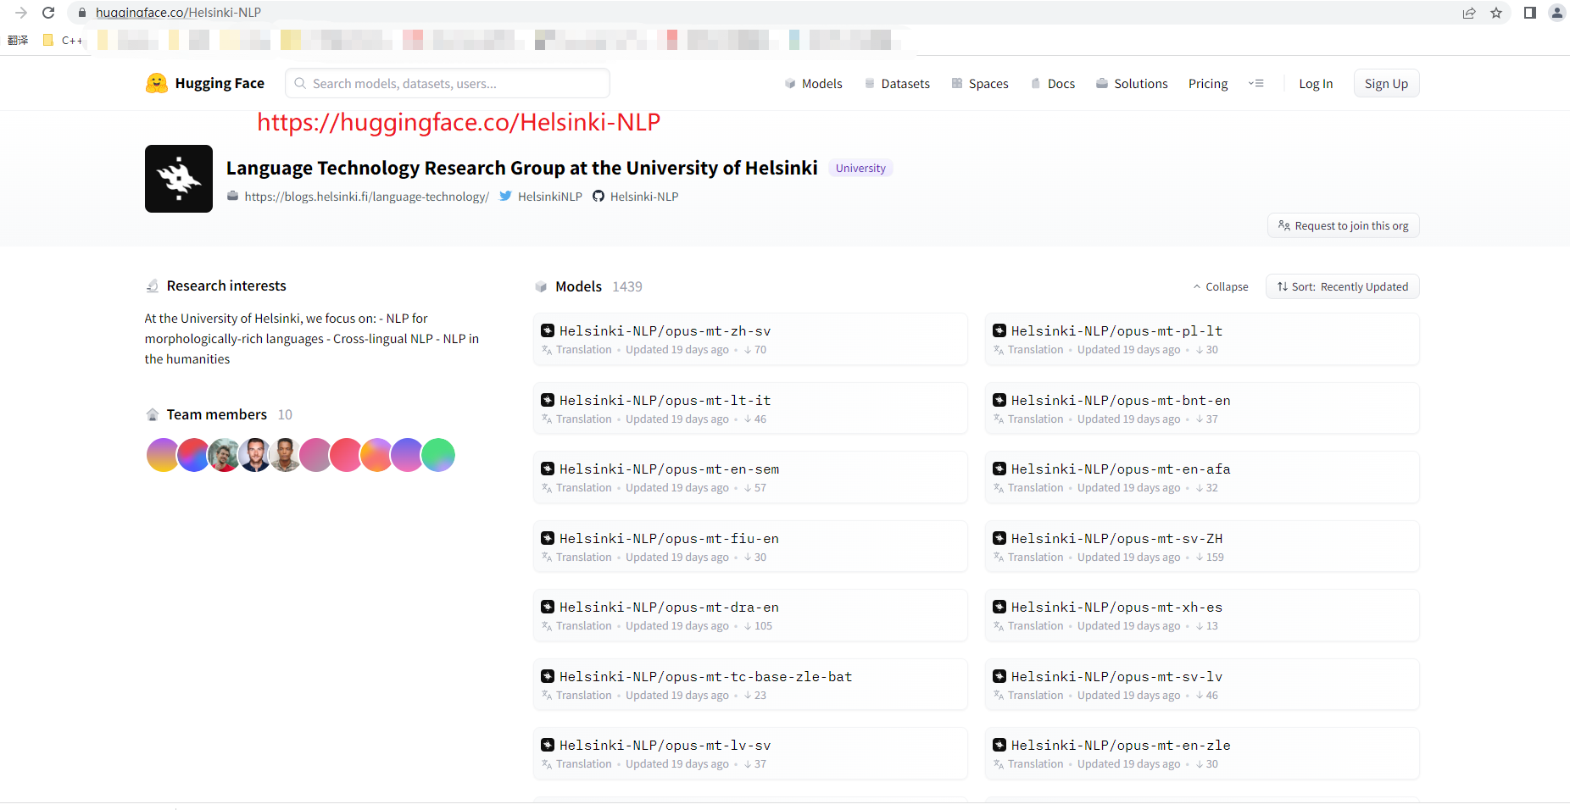Open the browser side panel icon
Screen dimensions: 1570x810
coord(1530,13)
